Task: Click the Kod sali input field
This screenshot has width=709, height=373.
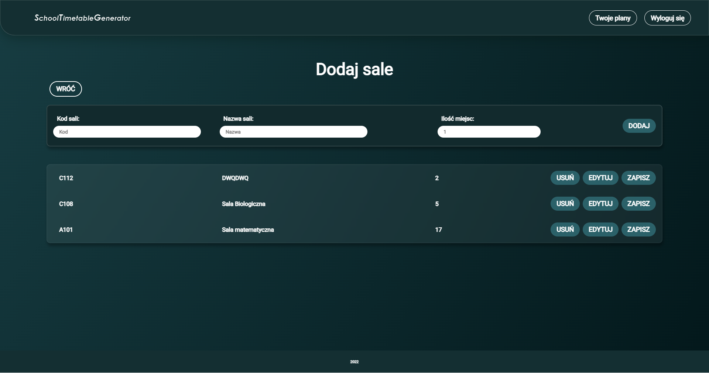Action: point(127,132)
